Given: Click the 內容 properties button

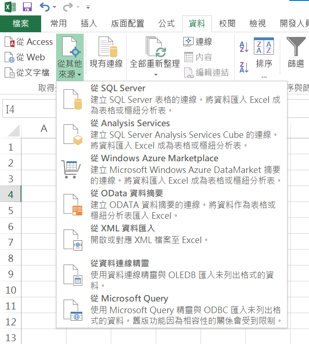Looking at the screenshot, I should click(x=198, y=57).
